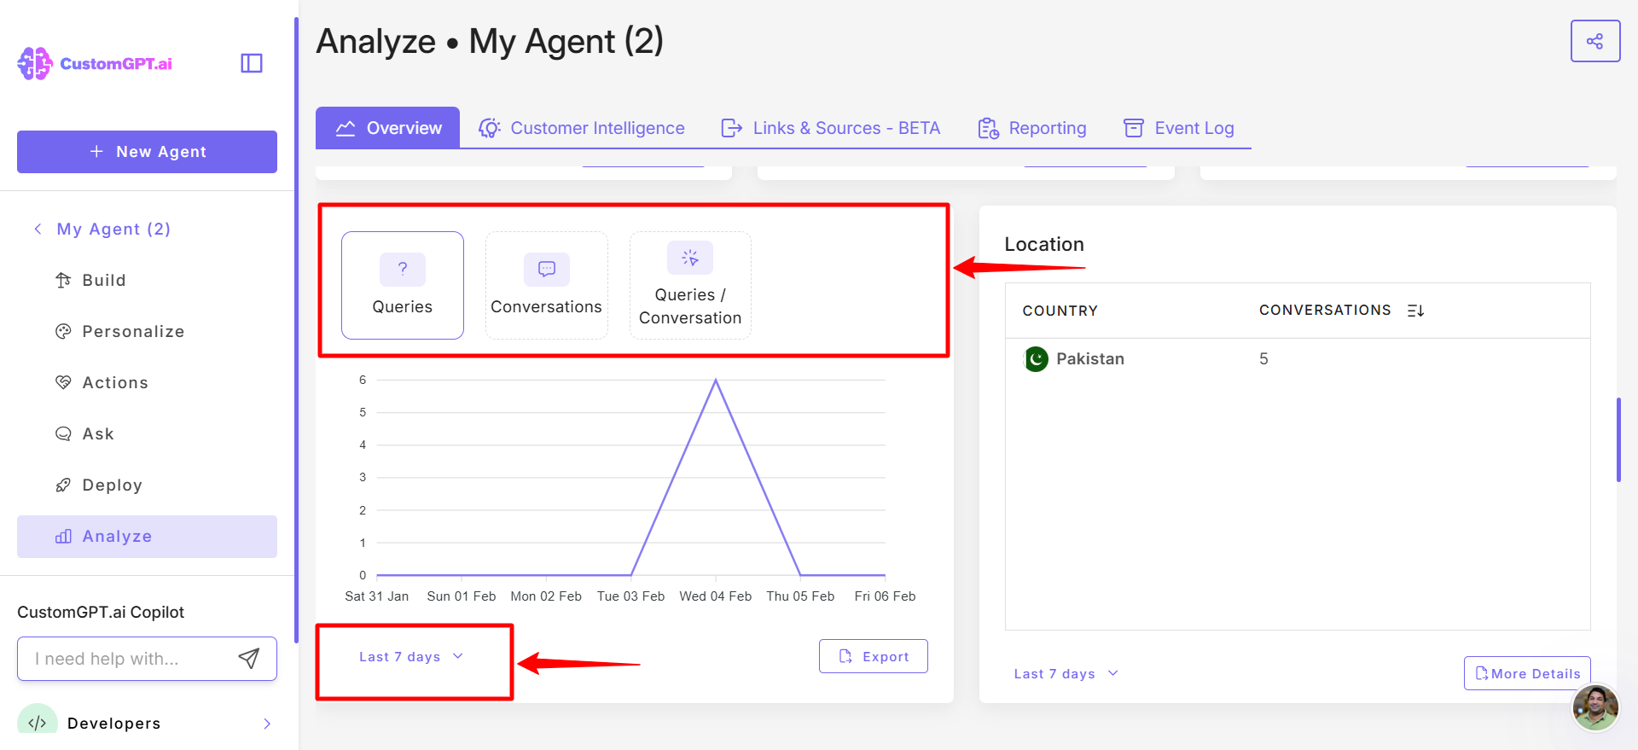This screenshot has height=750, width=1638.
Task: Click the Developers sidebar item
Action: coord(147,723)
